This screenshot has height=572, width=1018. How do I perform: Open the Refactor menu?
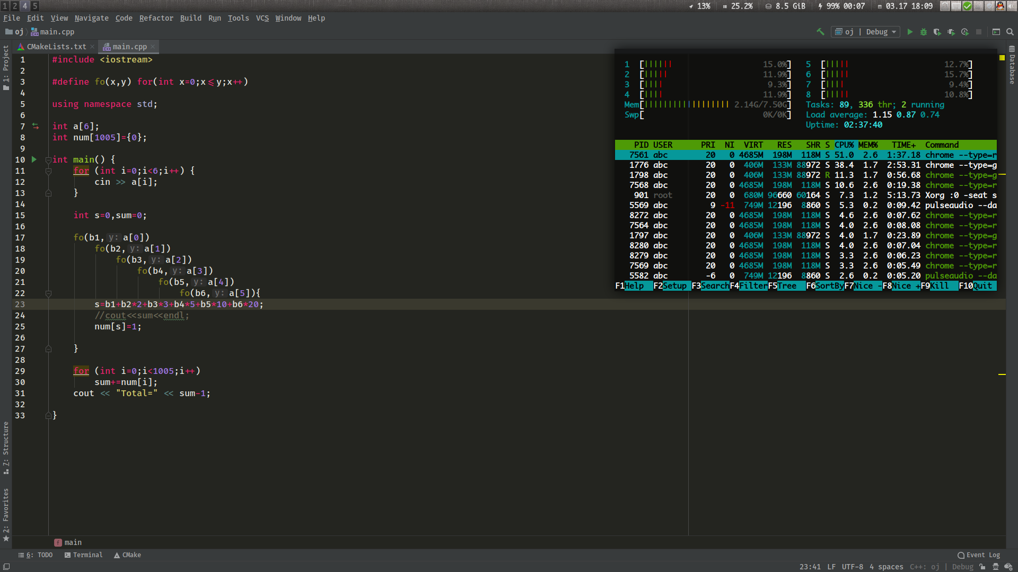tap(156, 18)
